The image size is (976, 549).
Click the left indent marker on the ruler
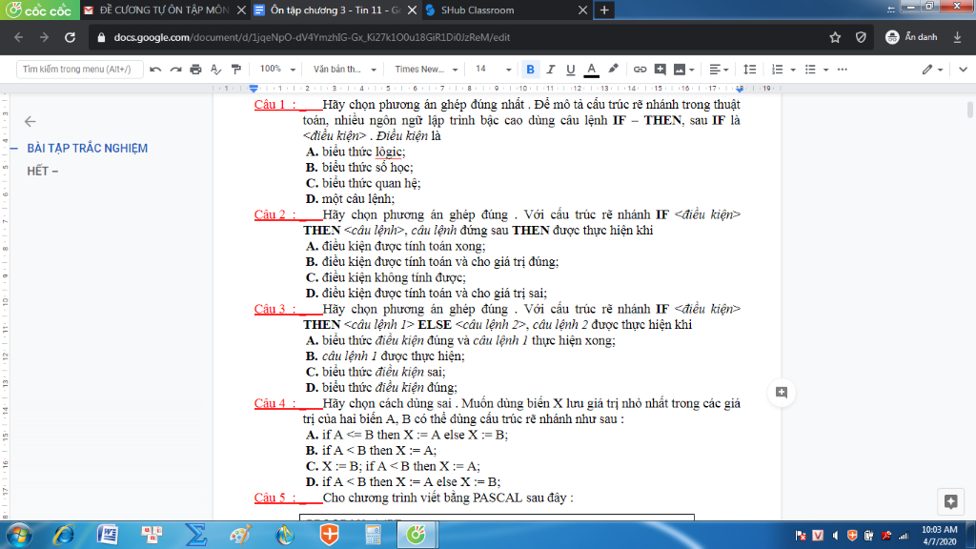(254, 89)
